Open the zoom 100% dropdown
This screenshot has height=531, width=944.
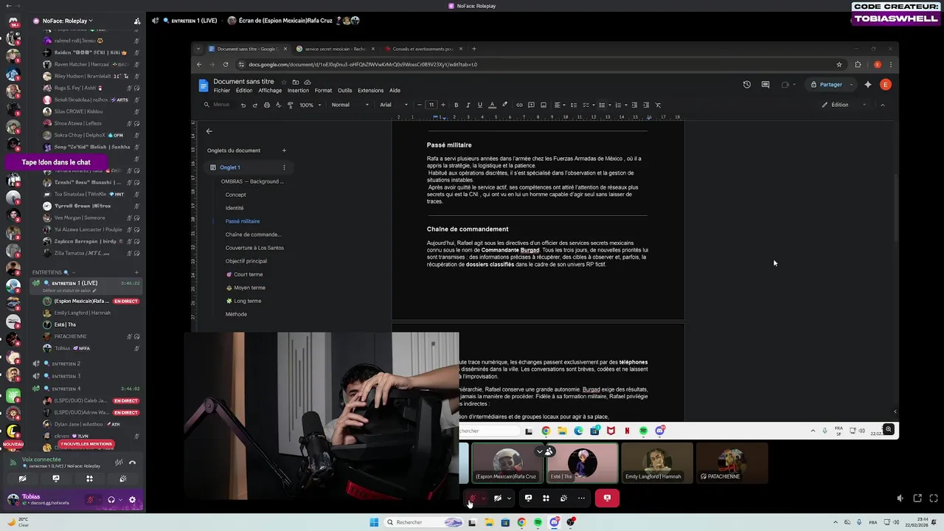310,105
